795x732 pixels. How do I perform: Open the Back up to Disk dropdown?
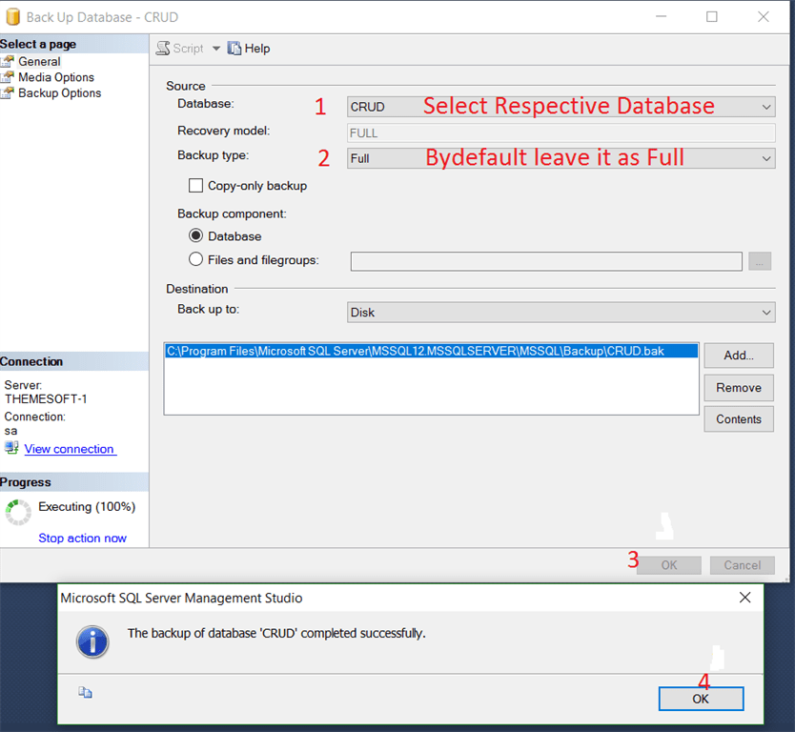tap(561, 313)
